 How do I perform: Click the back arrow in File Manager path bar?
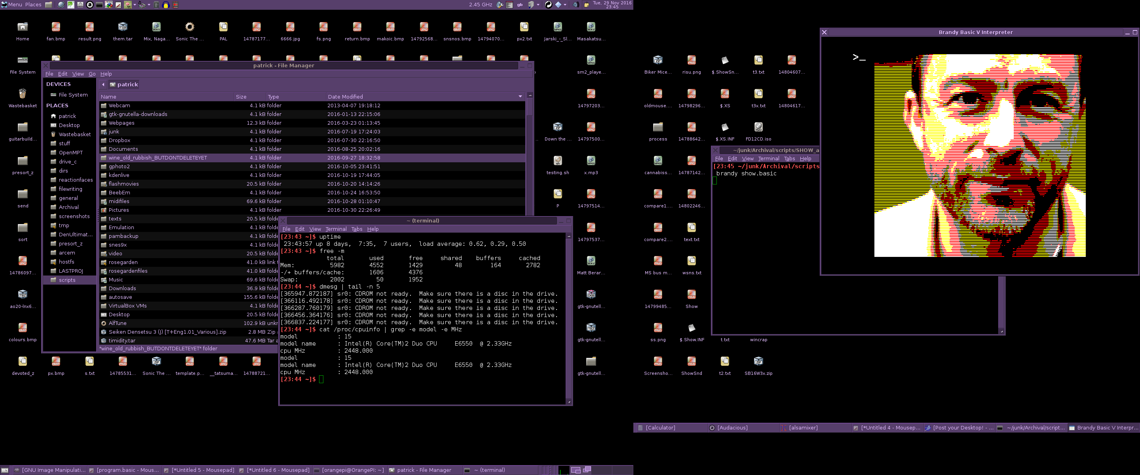103,85
